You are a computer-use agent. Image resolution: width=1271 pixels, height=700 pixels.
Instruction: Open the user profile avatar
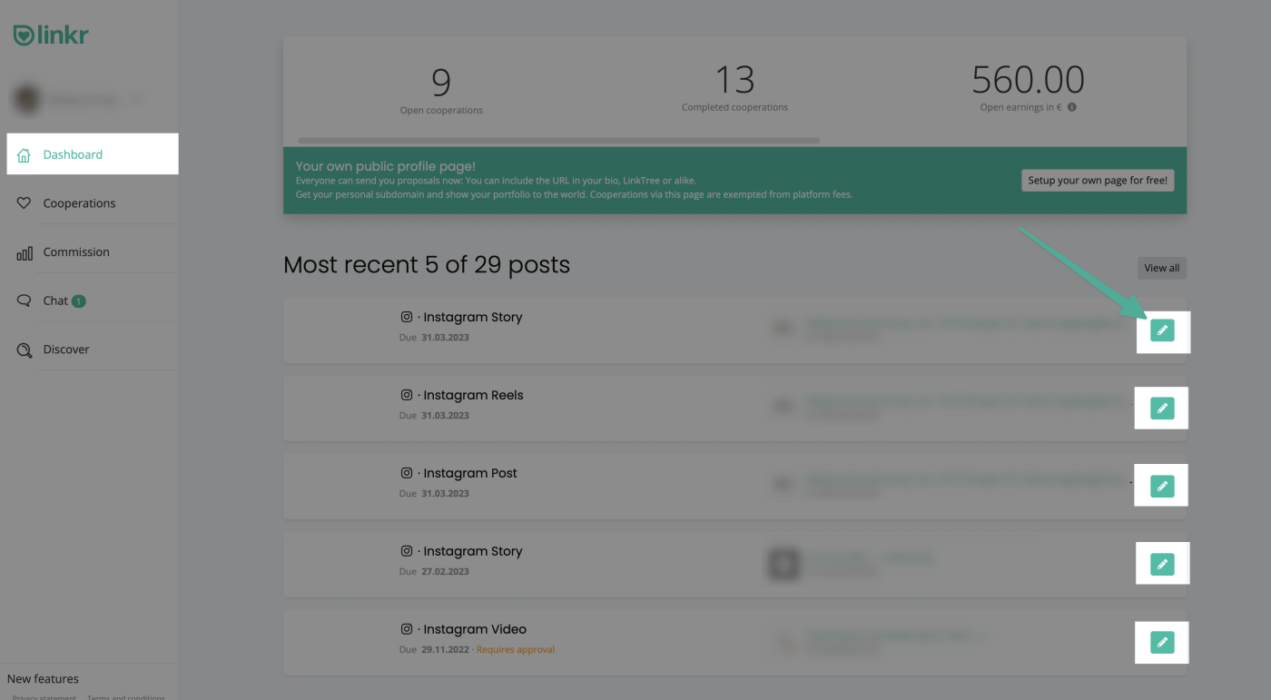28,99
